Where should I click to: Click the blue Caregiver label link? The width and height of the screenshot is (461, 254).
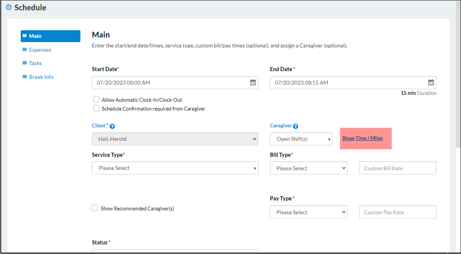281,125
